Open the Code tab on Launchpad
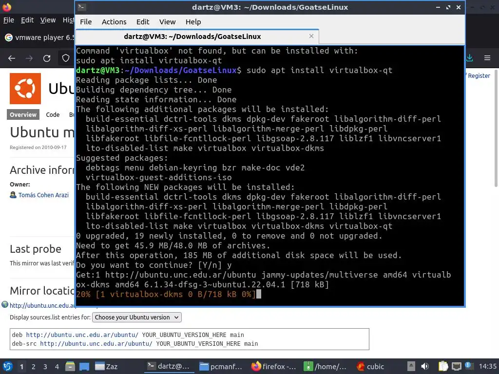499x374 pixels. (x=53, y=114)
